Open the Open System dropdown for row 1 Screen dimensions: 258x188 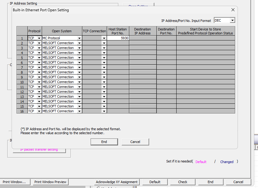tap(79, 38)
